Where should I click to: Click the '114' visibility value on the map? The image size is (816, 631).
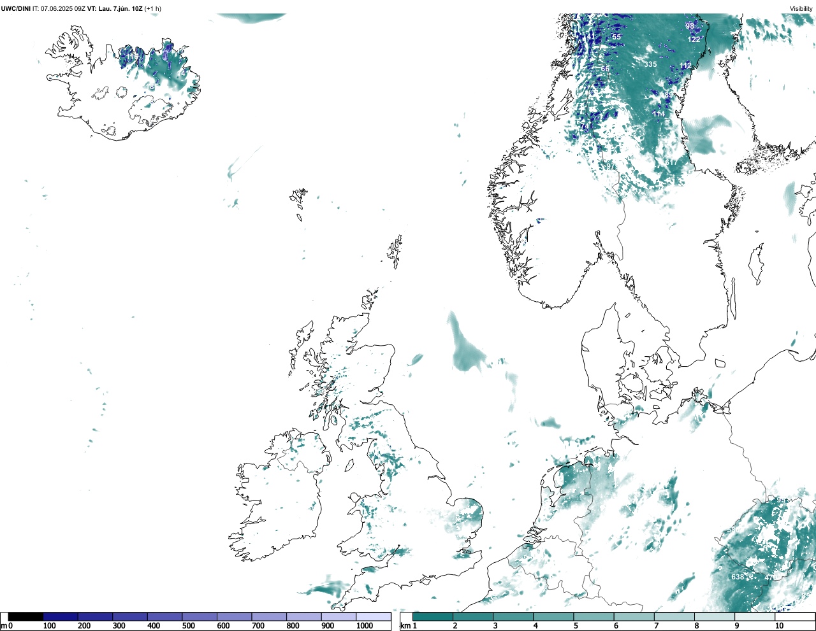tap(659, 114)
